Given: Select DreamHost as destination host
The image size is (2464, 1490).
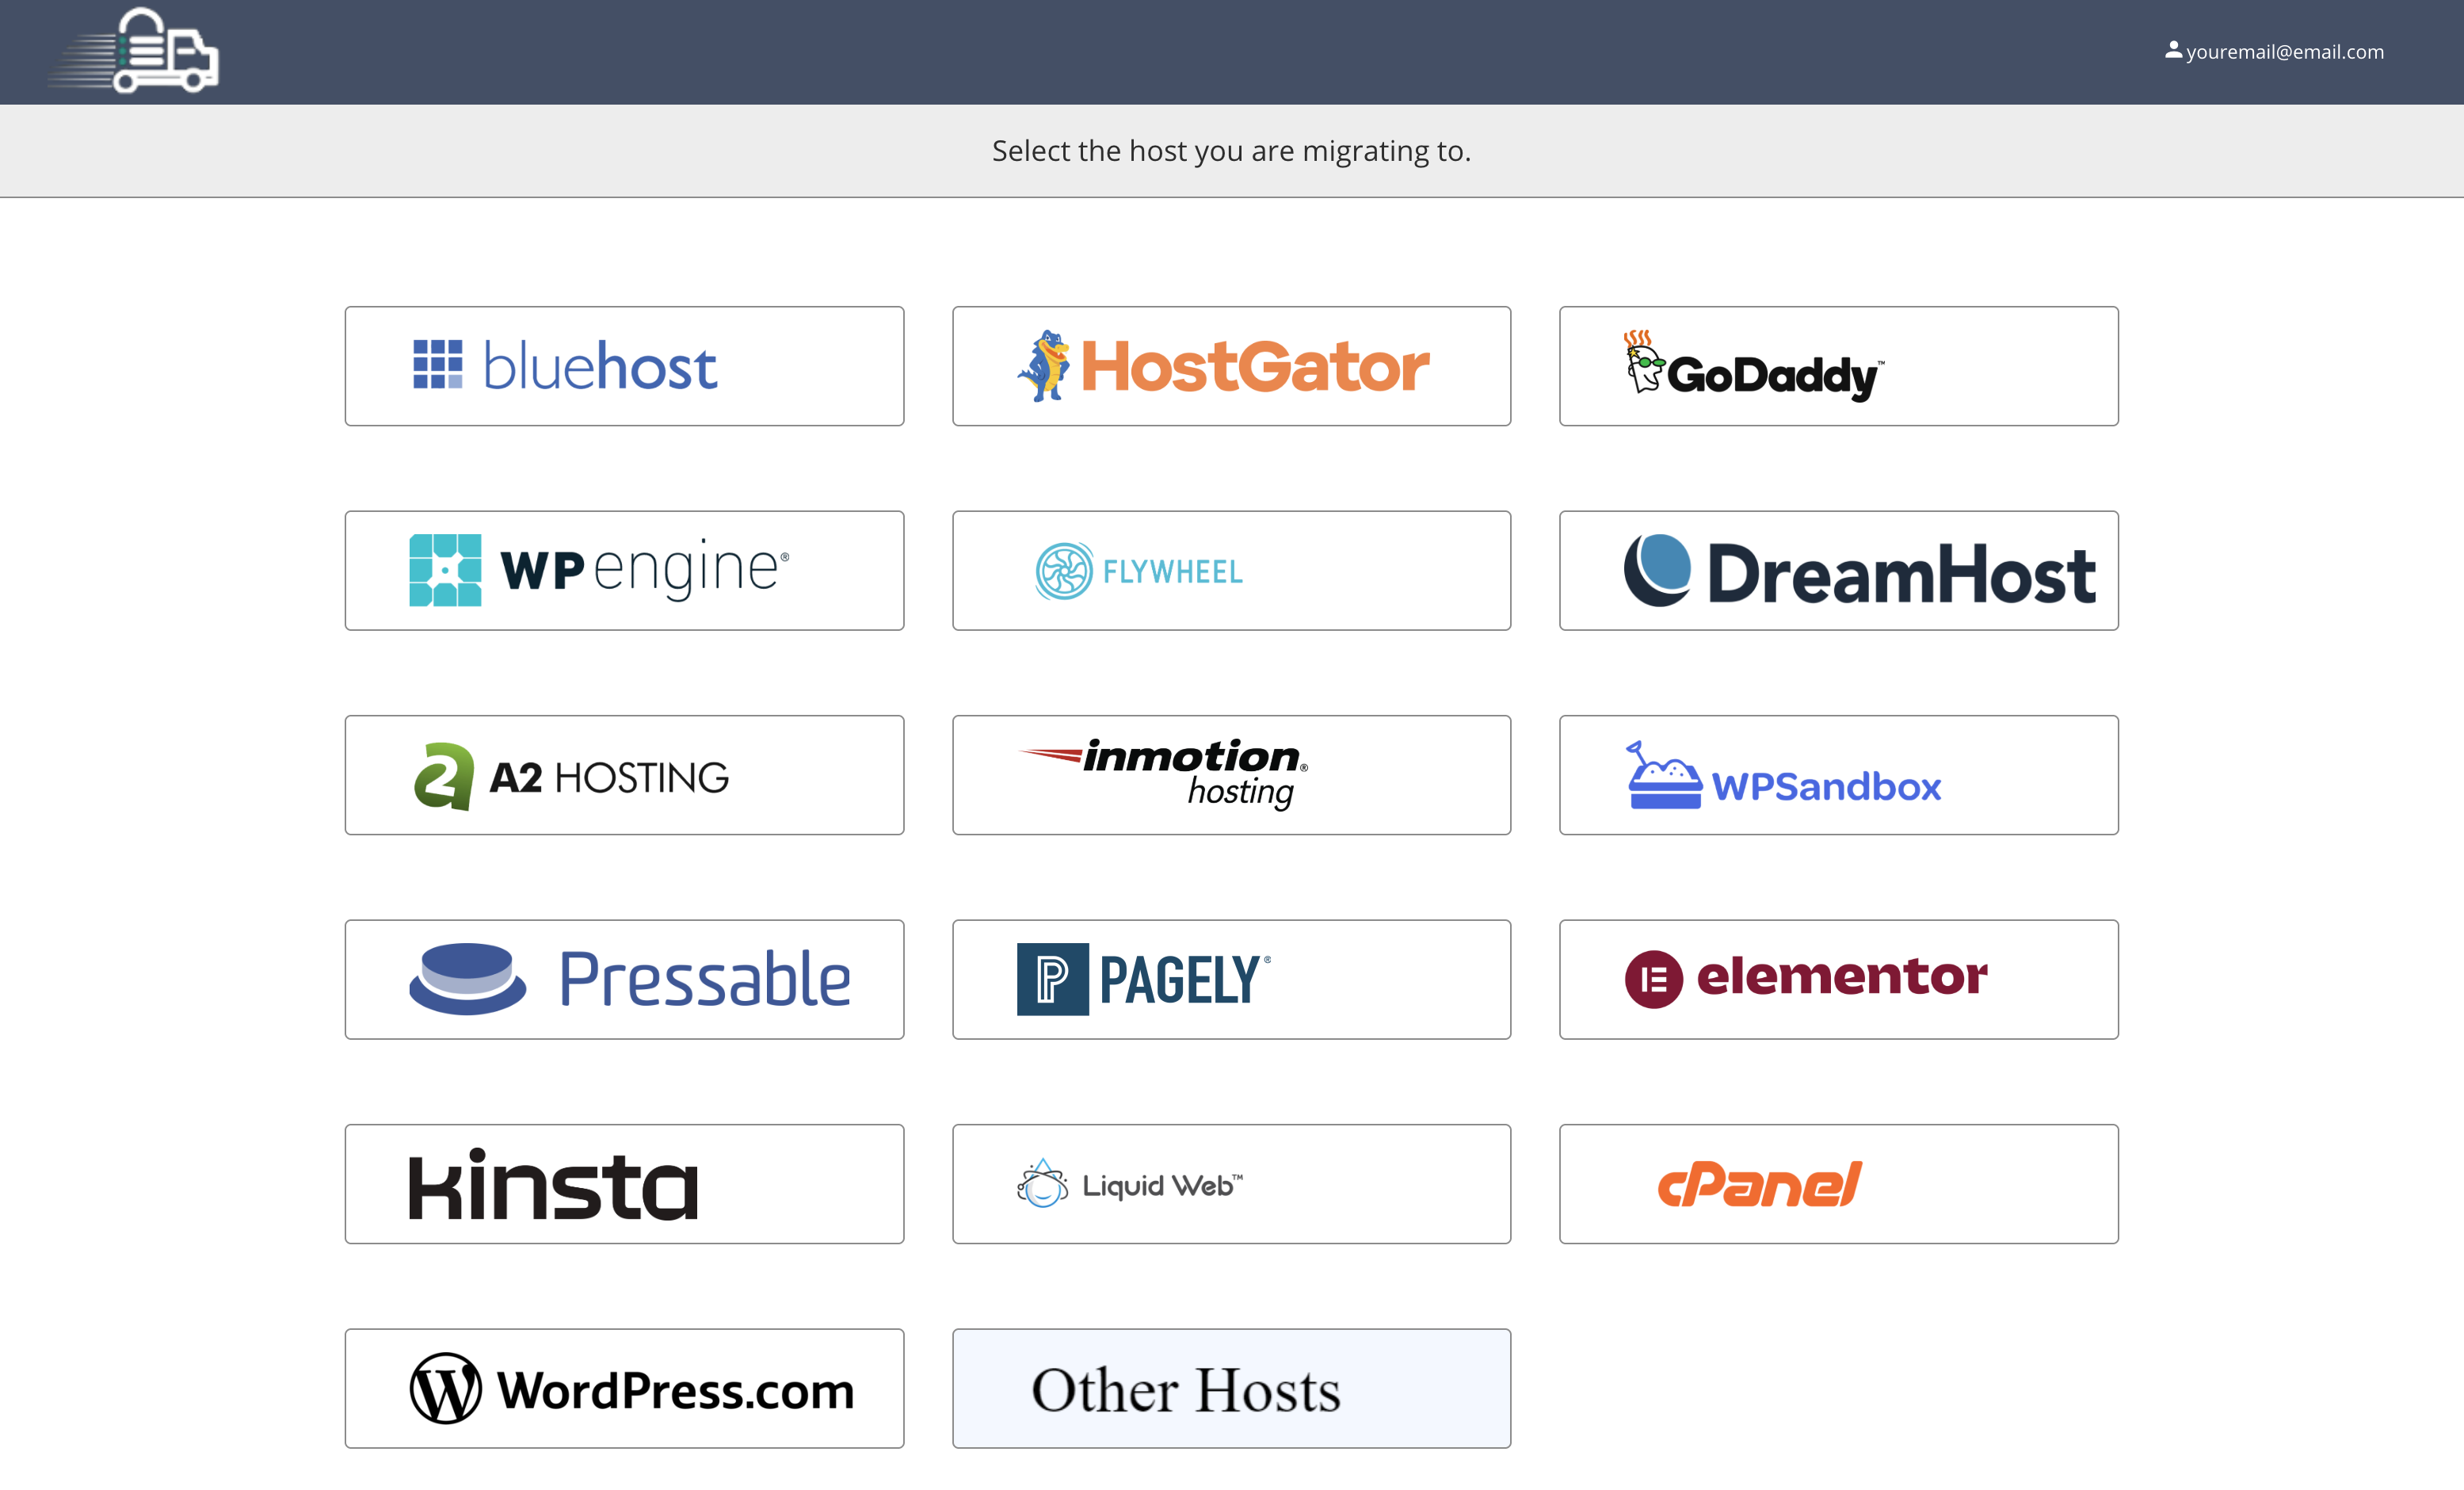Looking at the screenshot, I should [x=1838, y=571].
